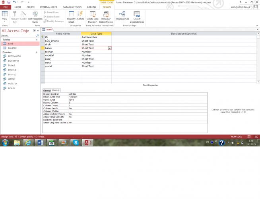This screenshot has height=199, width=260.
Task: Click the Row Source Type value
Action: tap(138, 97)
